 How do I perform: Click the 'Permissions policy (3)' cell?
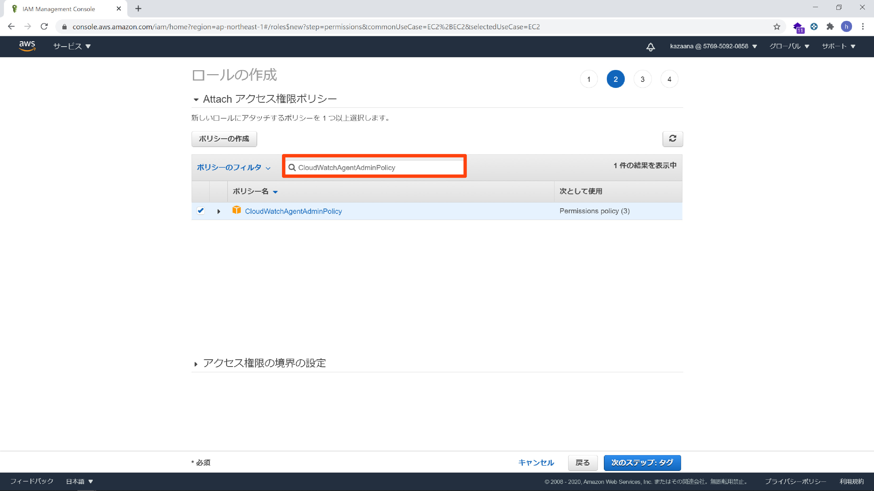click(x=594, y=211)
